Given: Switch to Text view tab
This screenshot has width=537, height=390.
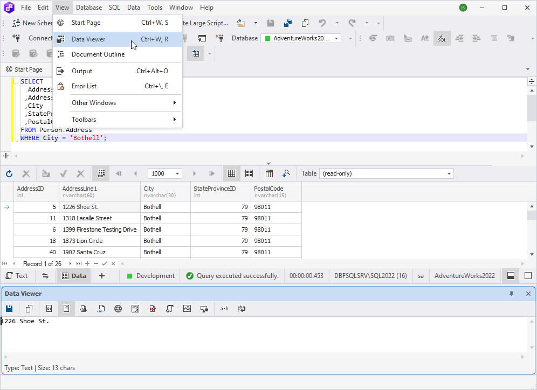Looking at the screenshot, I should click(17, 276).
